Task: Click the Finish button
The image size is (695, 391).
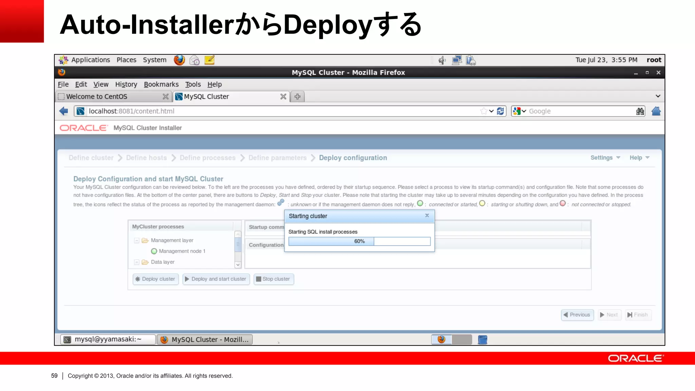Action: pyautogui.click(x=638, y=315)
